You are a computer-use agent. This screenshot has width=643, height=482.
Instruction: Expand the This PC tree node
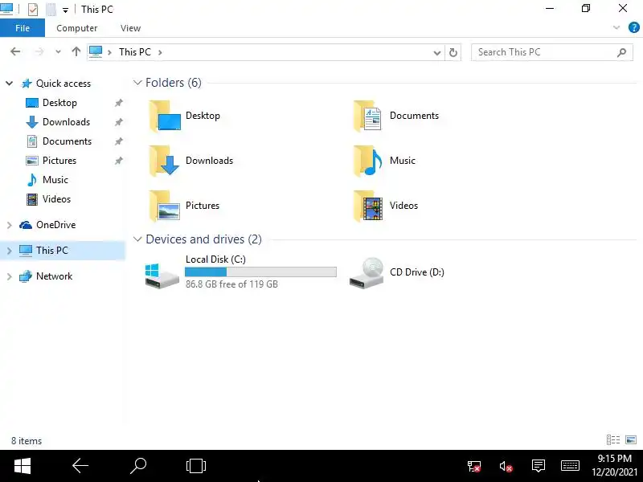(9, 251)
